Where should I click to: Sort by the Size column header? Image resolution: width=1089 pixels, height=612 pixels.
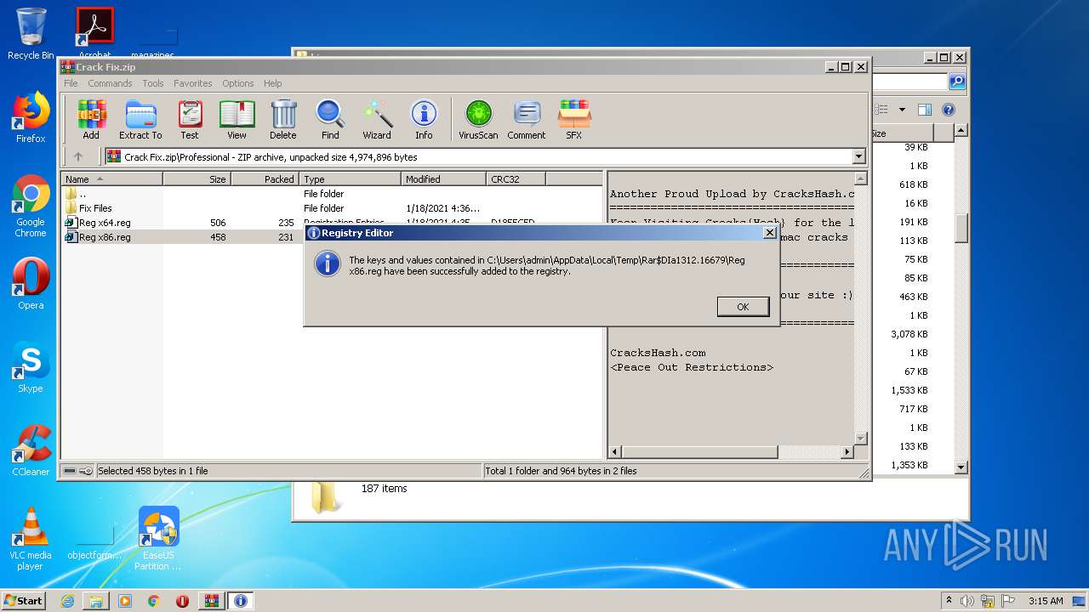[x=197, y=179]
